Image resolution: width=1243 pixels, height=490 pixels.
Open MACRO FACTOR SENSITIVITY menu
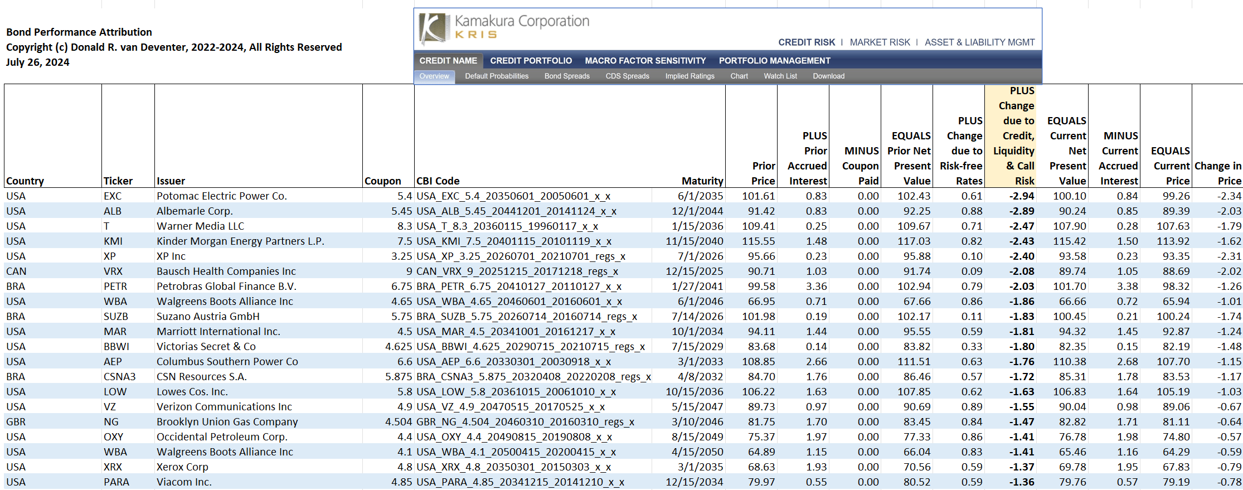coord(645,61)
